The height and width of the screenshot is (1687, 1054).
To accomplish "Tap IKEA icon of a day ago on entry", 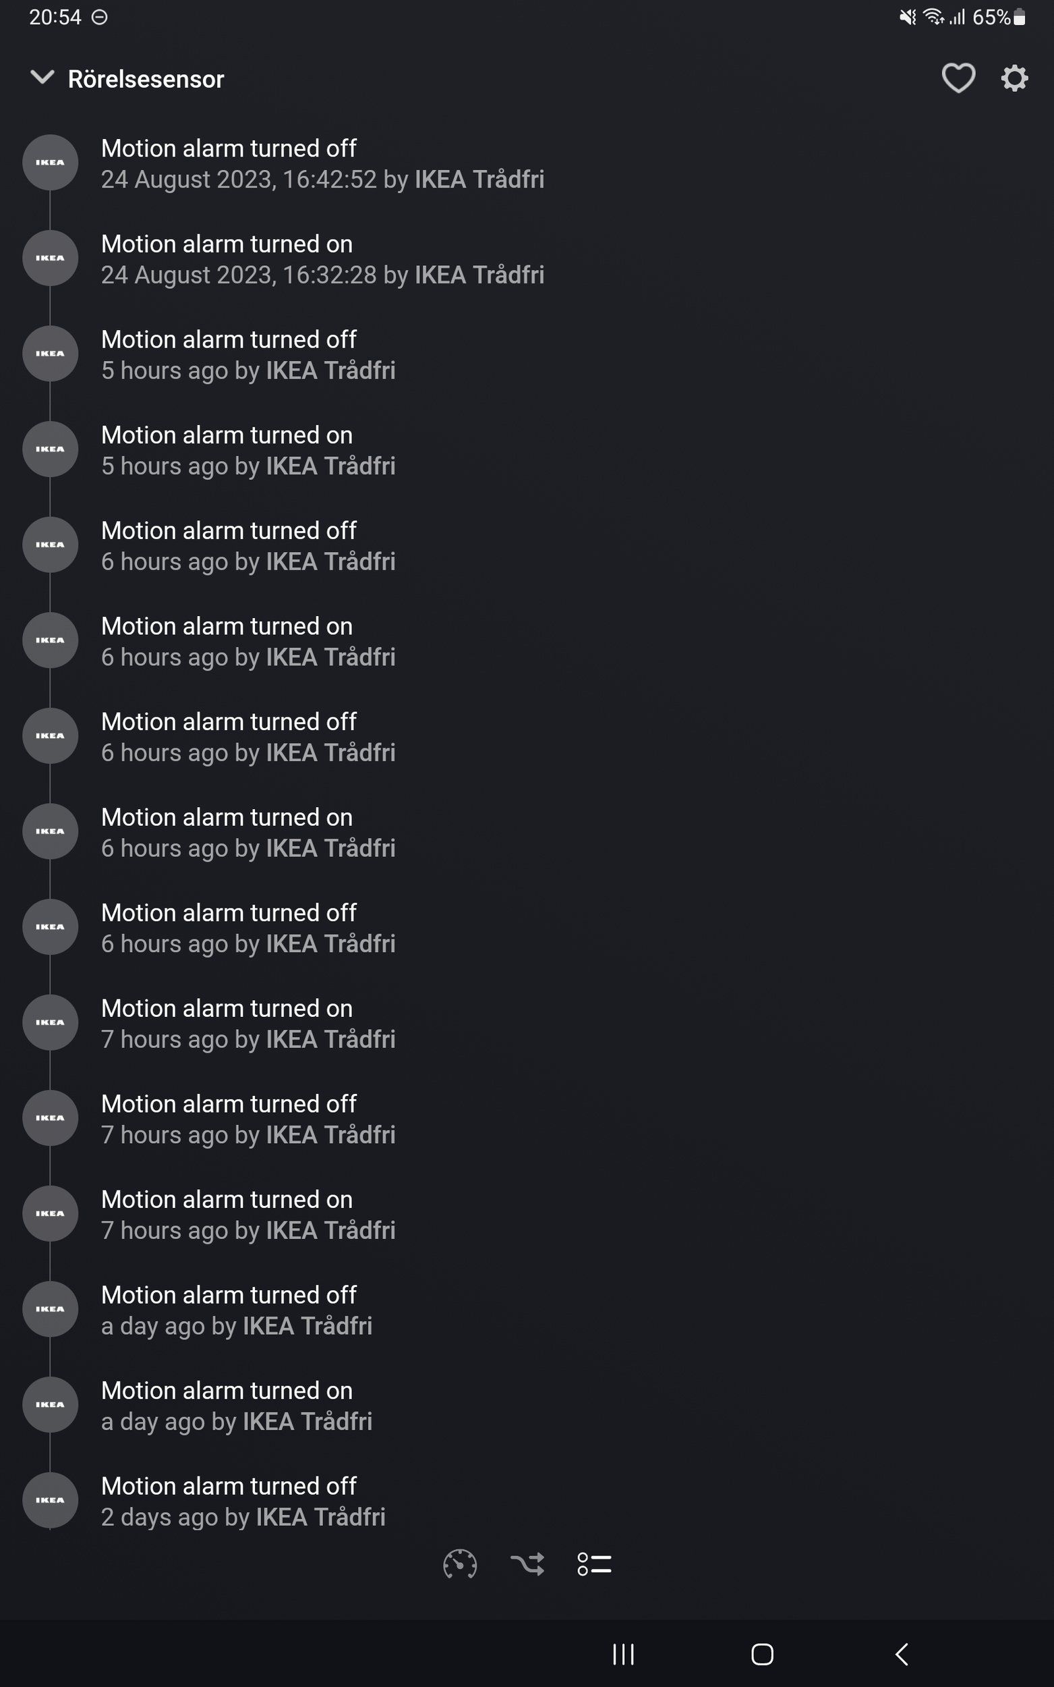I will pos(50,1404).
